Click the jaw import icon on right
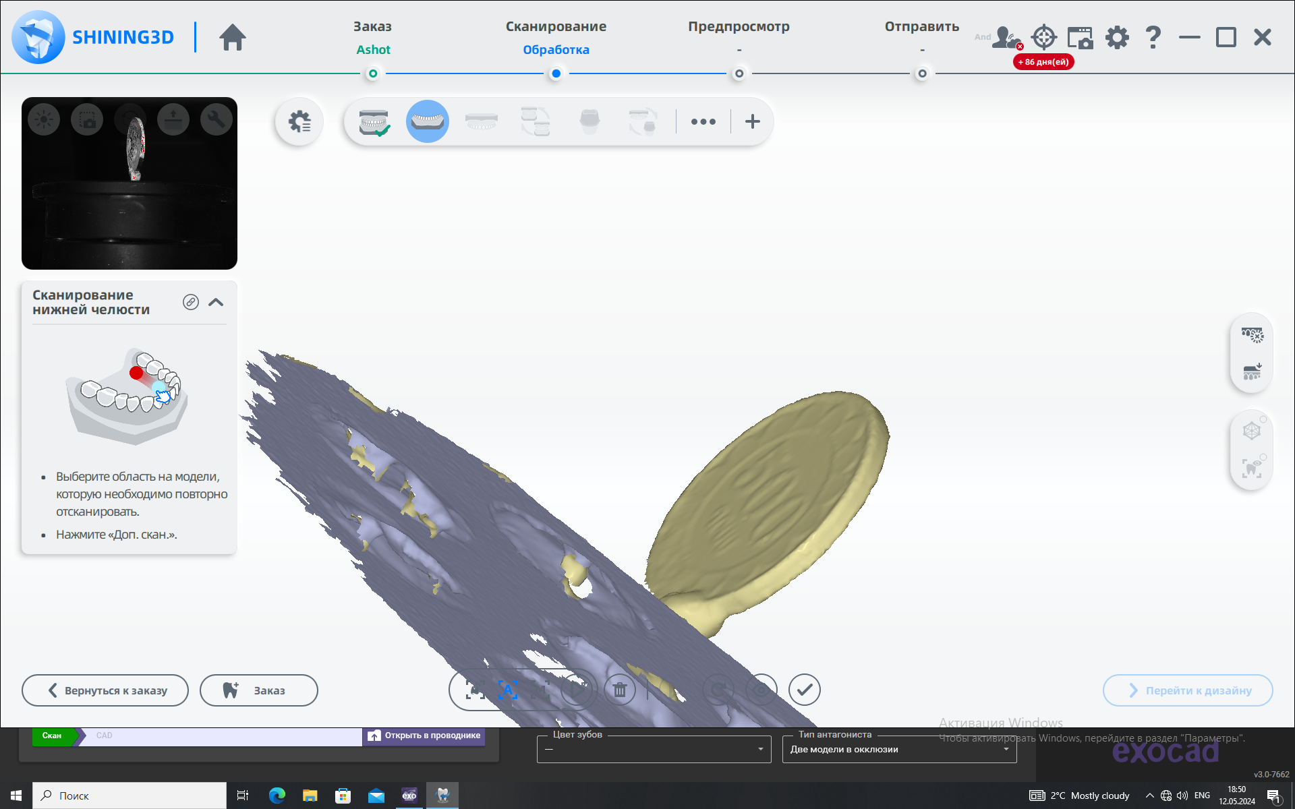This screenshot has height=809, width=1295. coord(1252,371)
